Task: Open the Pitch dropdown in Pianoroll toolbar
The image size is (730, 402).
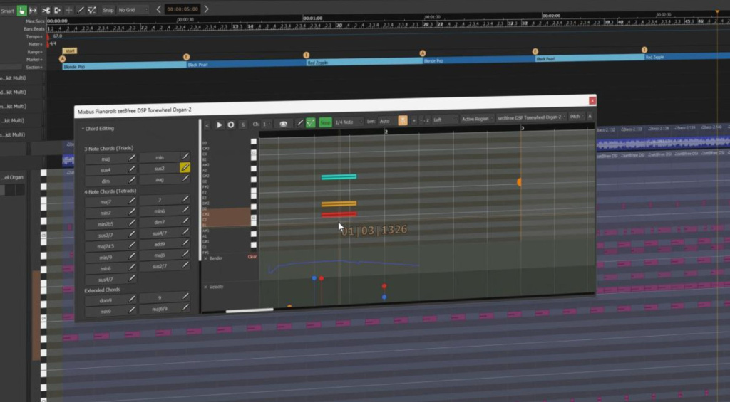Action: tap(576, 116)
